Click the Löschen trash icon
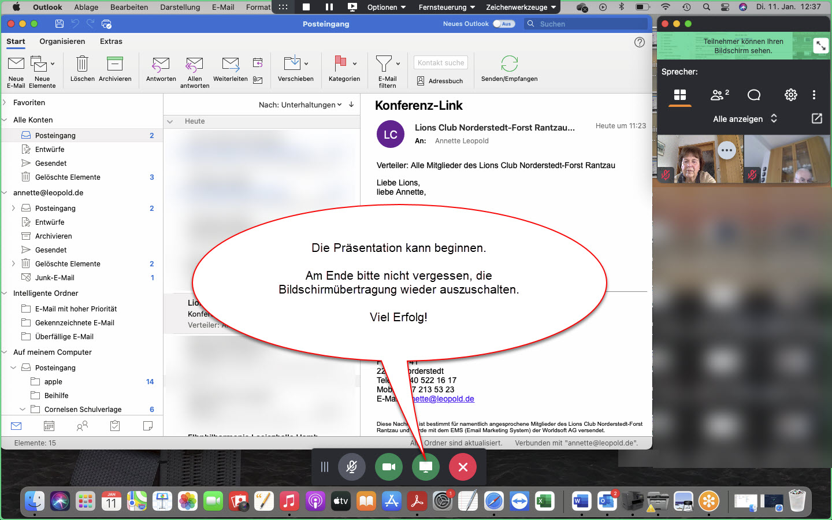This screenshot has height=520, width=832. pos(82,64)
